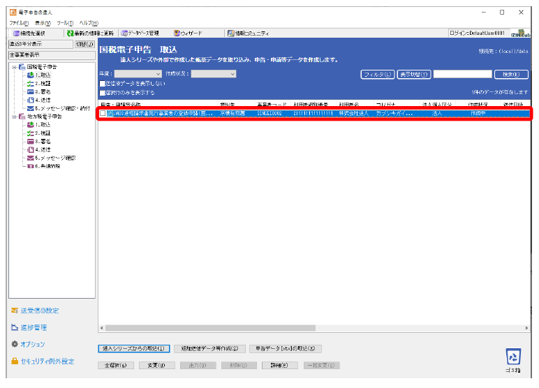This screenshot has width=539, height=388.
Task: Open the 表示(V) menu
Action: tap(43, 23)
